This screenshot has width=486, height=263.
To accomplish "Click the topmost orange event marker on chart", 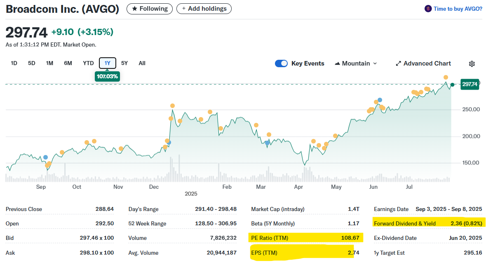I will pyautogui.click(x=446, y=77).
